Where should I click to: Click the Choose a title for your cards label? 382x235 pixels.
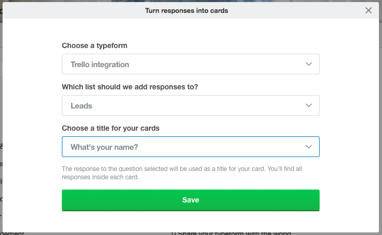point(111,128)
